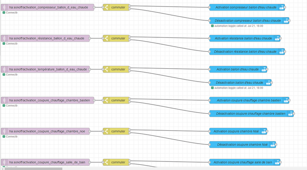Click switch icon of commuter node in chambre_noe row
The image size is (307, 170).
click(106, 131)
